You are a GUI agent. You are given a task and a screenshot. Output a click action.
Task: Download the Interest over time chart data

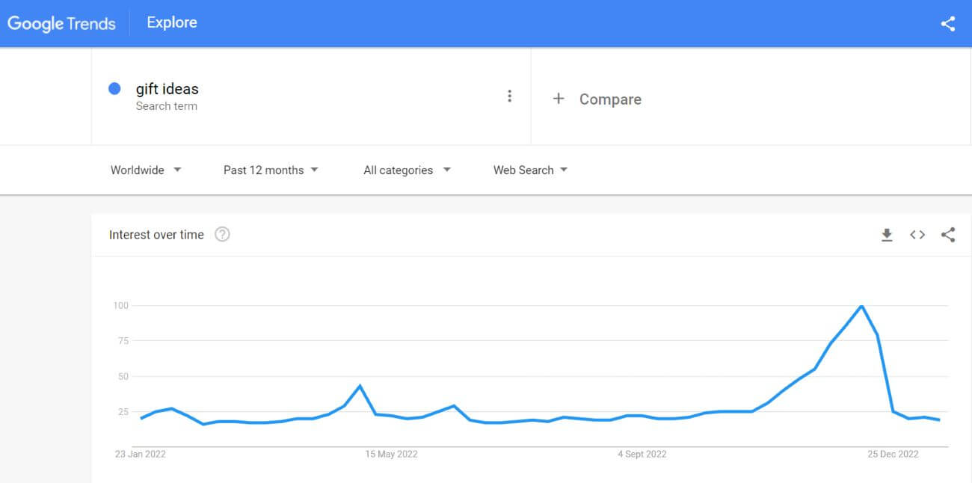[887, 235]
